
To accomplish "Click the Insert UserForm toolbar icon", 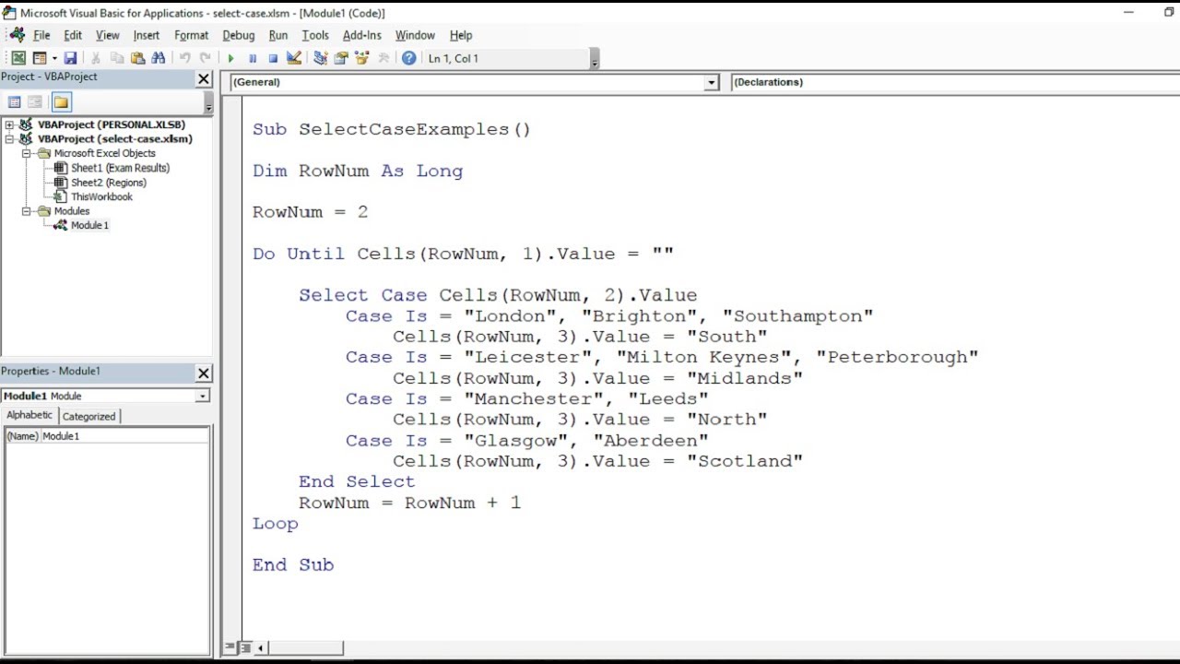I will click(x=39, y=58).
